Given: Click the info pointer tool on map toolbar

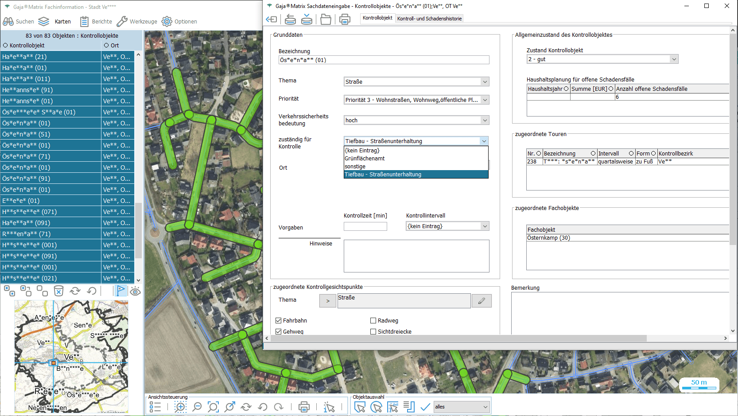Looking at the screenshot, I should pos(329,407).
